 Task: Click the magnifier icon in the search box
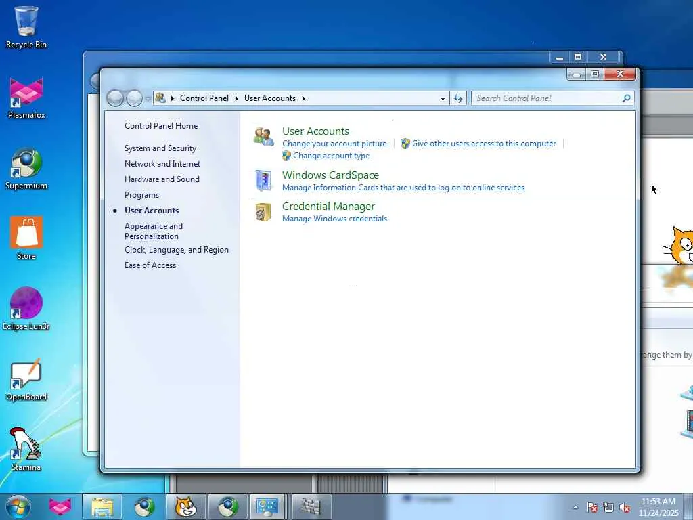point(626,98)
